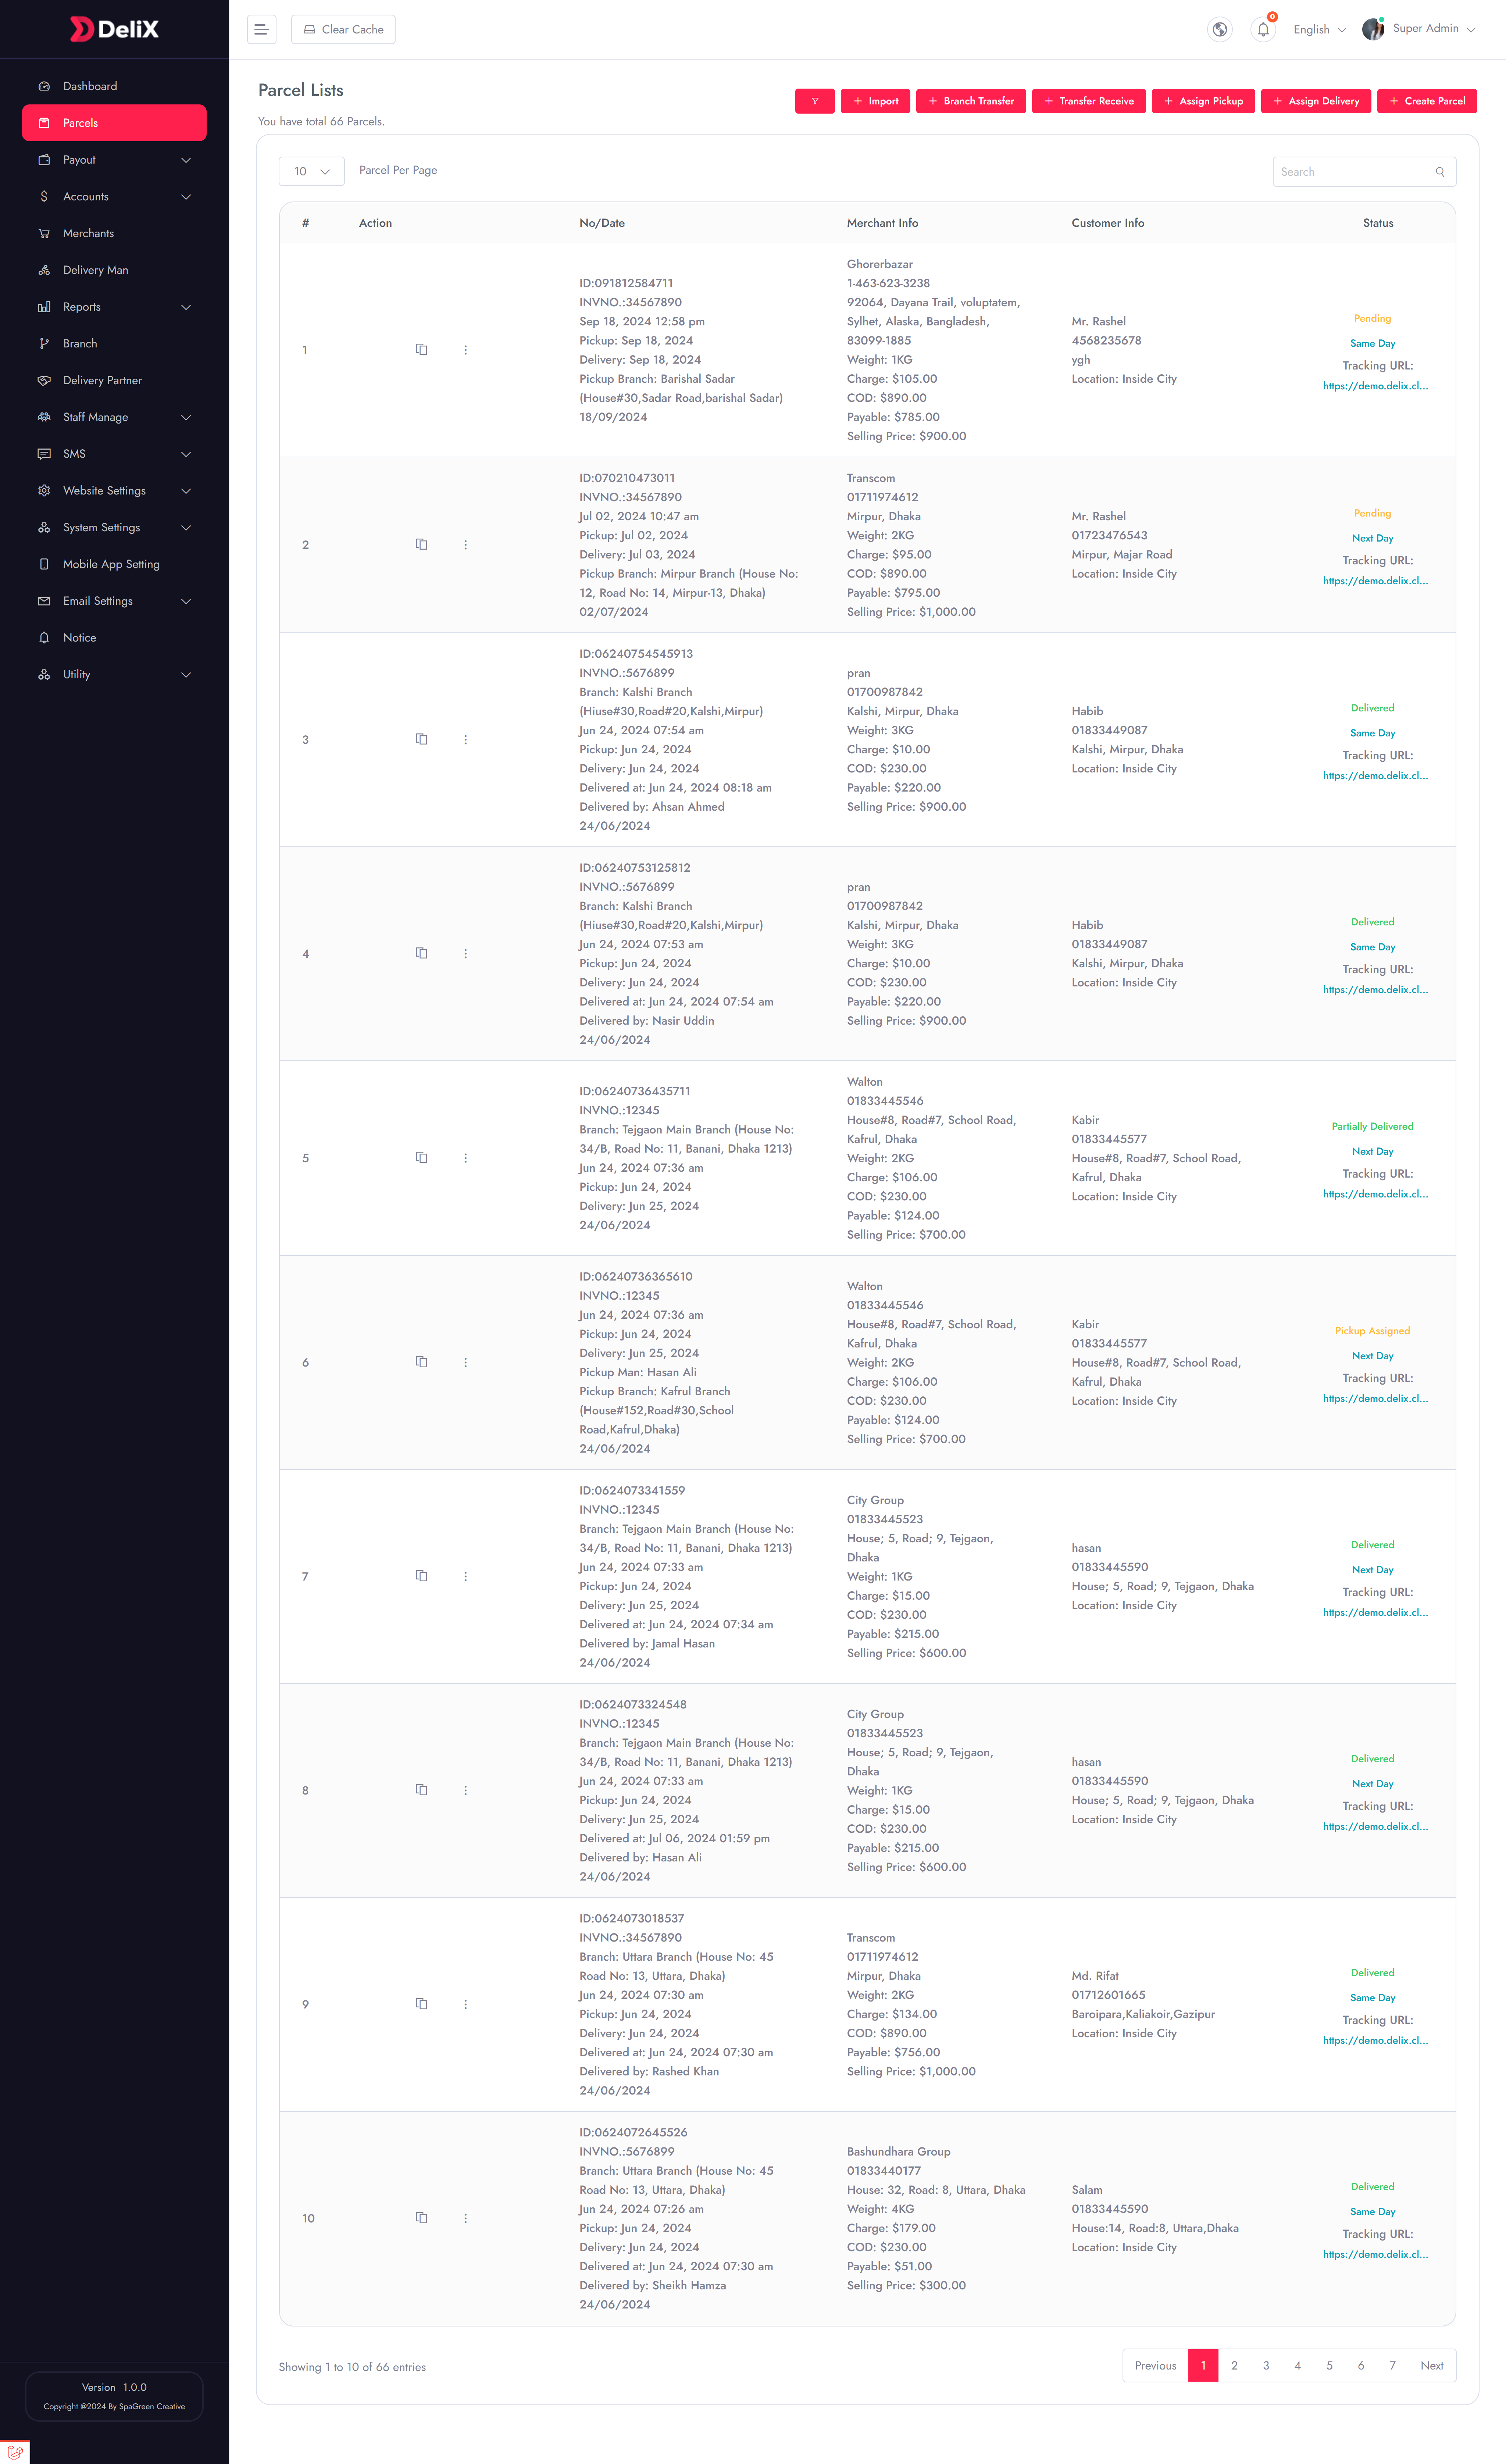The image size is (1506, 2464).
Task: Expand the Payout sidebar menu
Action: [114, 160]
